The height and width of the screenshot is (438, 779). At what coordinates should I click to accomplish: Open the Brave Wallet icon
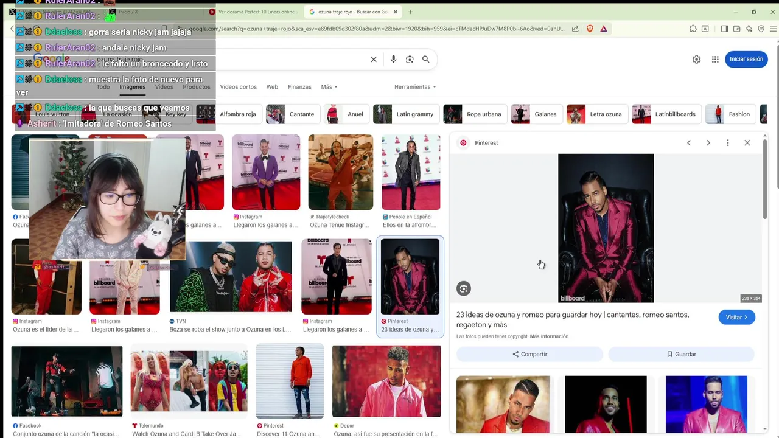click(x=736, y=29)
